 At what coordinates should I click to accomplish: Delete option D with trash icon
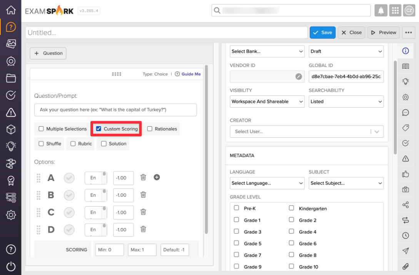(x=143, y=229)
